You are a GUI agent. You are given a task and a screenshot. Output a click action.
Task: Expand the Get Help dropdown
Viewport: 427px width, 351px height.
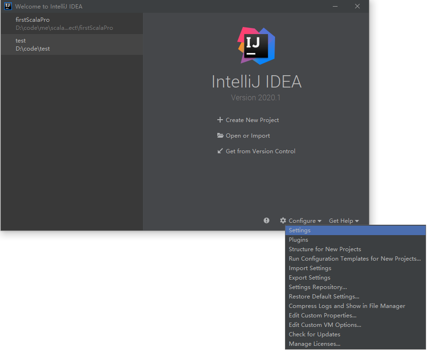pos(344,220)
